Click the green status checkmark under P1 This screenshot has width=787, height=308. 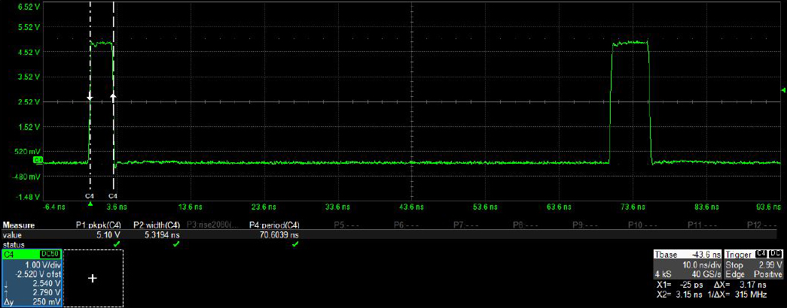(116, 244)
